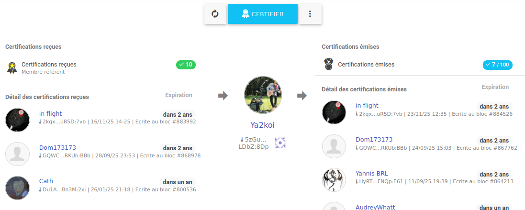The image size is (525, 210).
Task: Open the three-dot more options menu
Action: pos(310,14)
